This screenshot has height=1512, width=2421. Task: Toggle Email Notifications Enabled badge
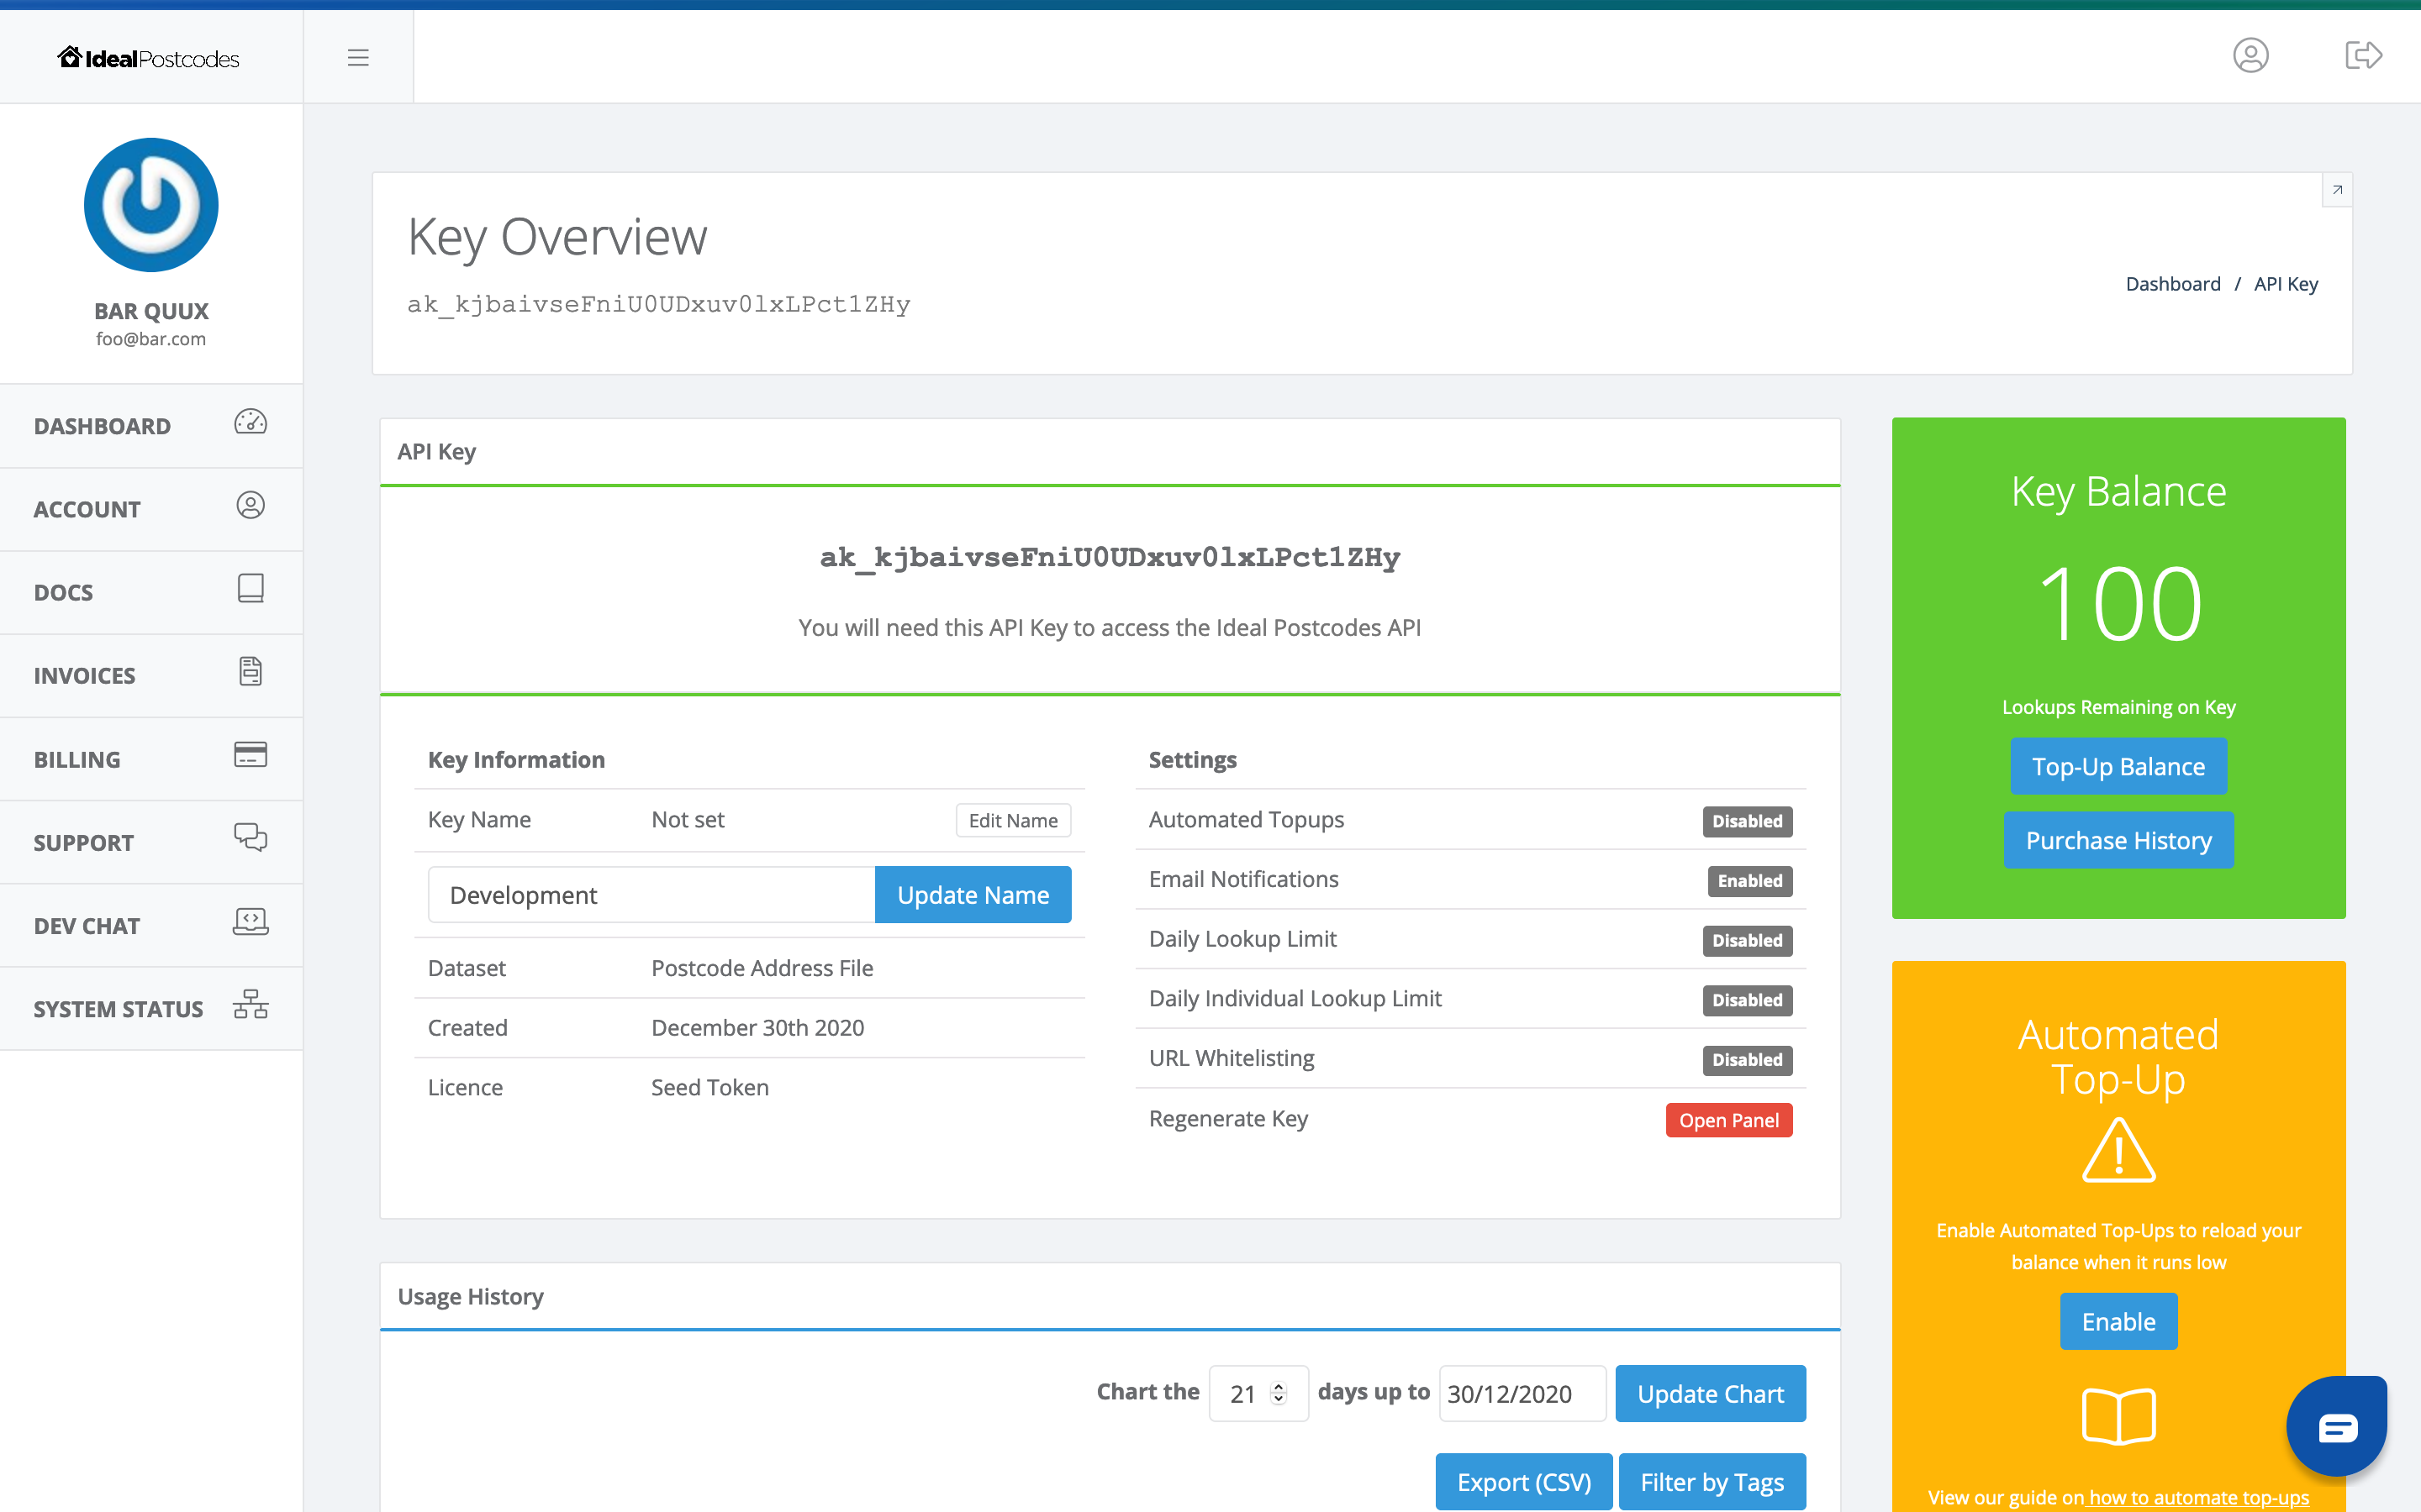[1749, 881]
